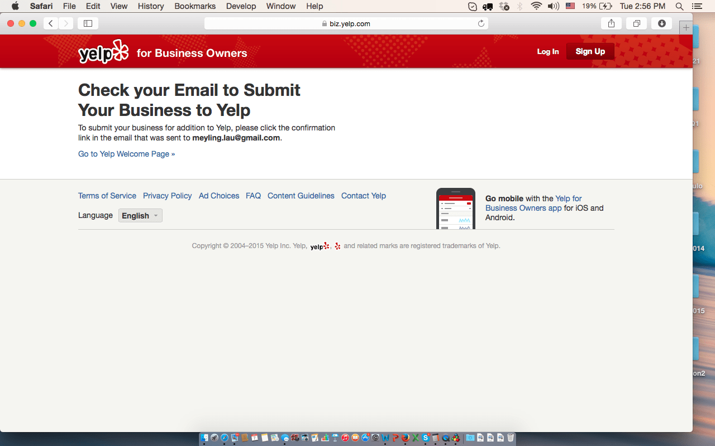Open Mail from the Dock
The width and height of the screenshot is (715, 446).
(235, 438)
